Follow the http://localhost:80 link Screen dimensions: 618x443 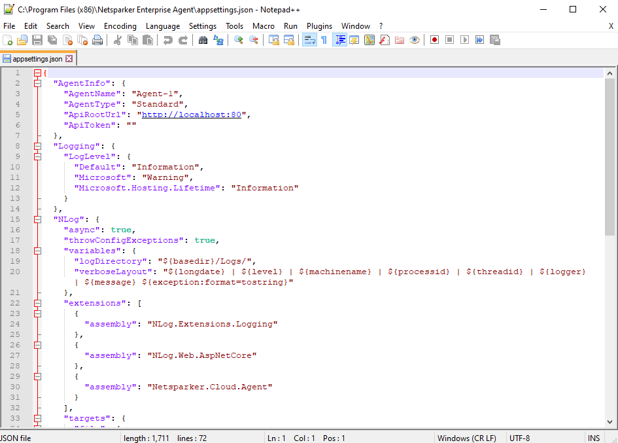(191, 115)
